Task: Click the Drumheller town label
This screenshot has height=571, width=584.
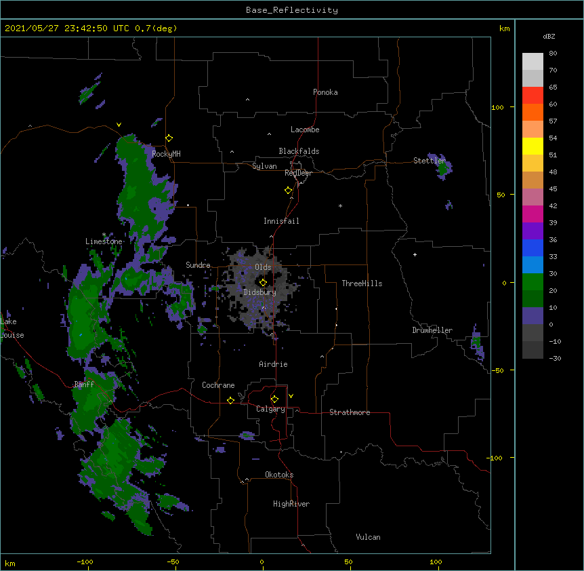Action: tap(432, 330)
